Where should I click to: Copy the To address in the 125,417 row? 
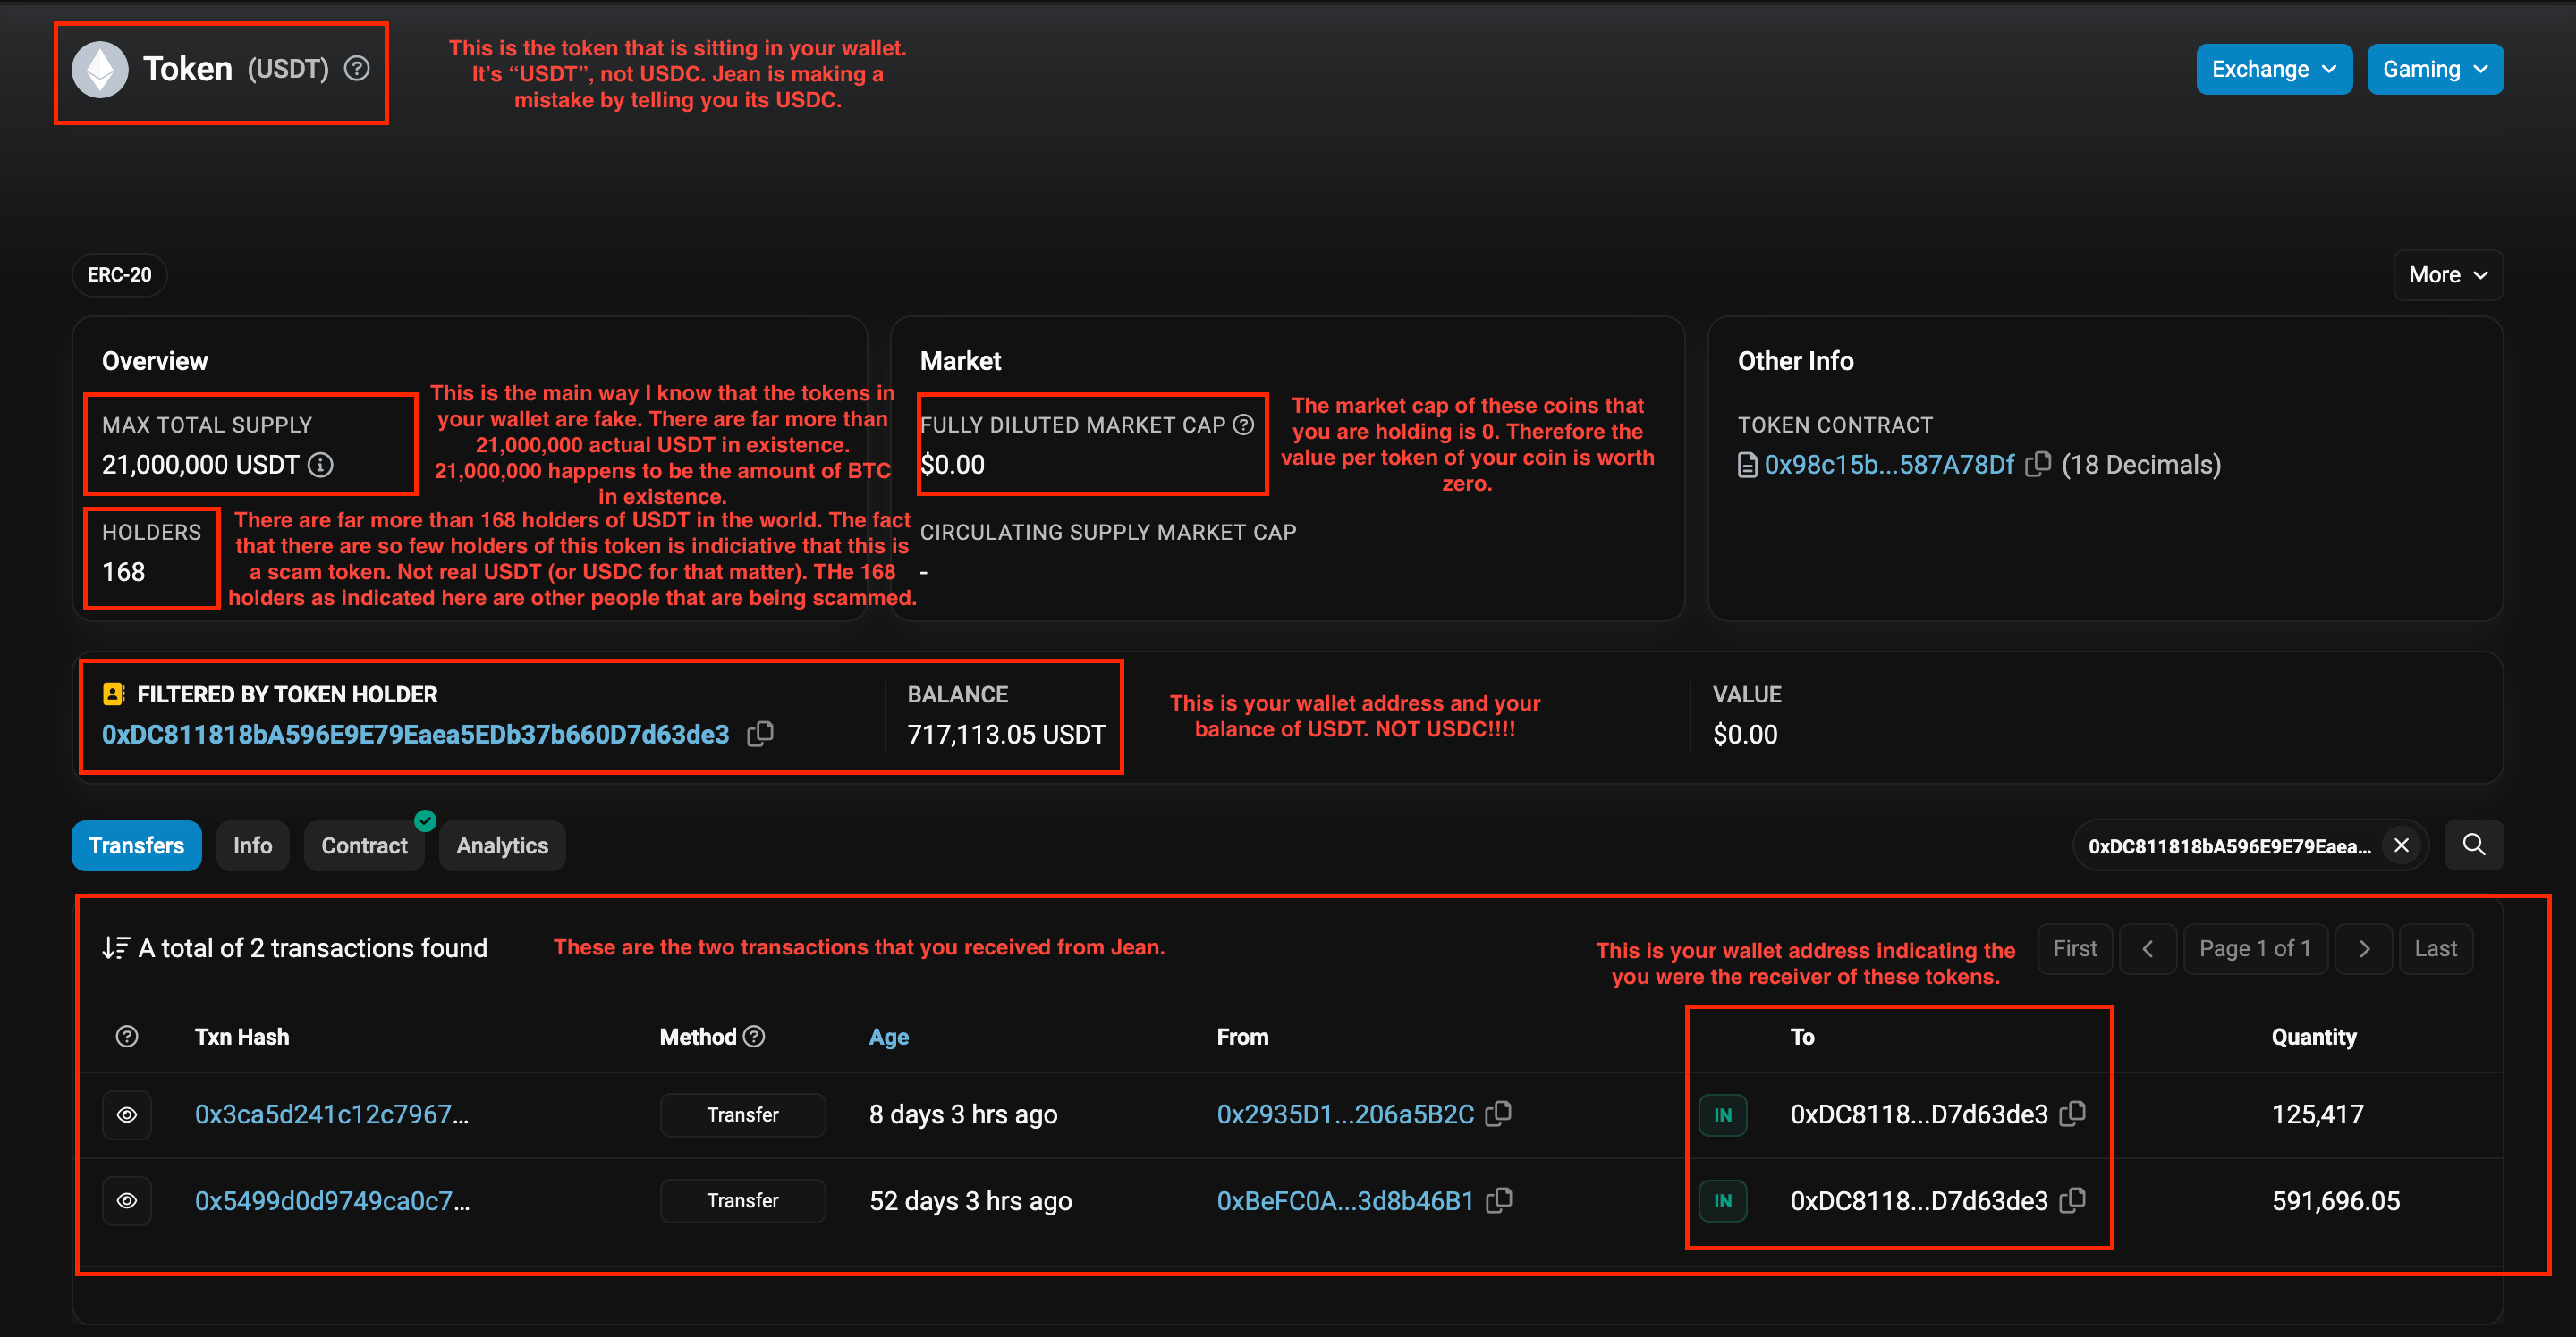2072,1114
